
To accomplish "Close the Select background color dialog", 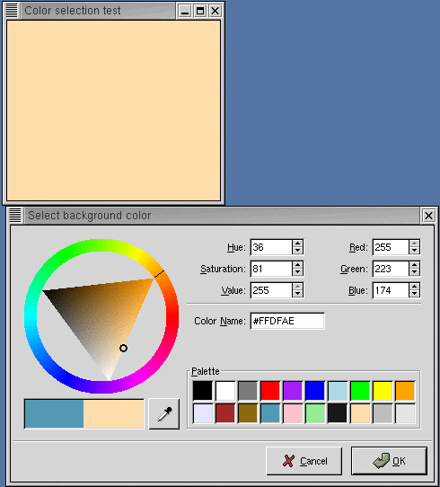I will click(429, 216).
